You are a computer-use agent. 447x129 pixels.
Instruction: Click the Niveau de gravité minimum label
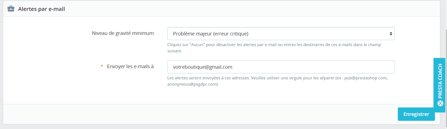point(123,33)
